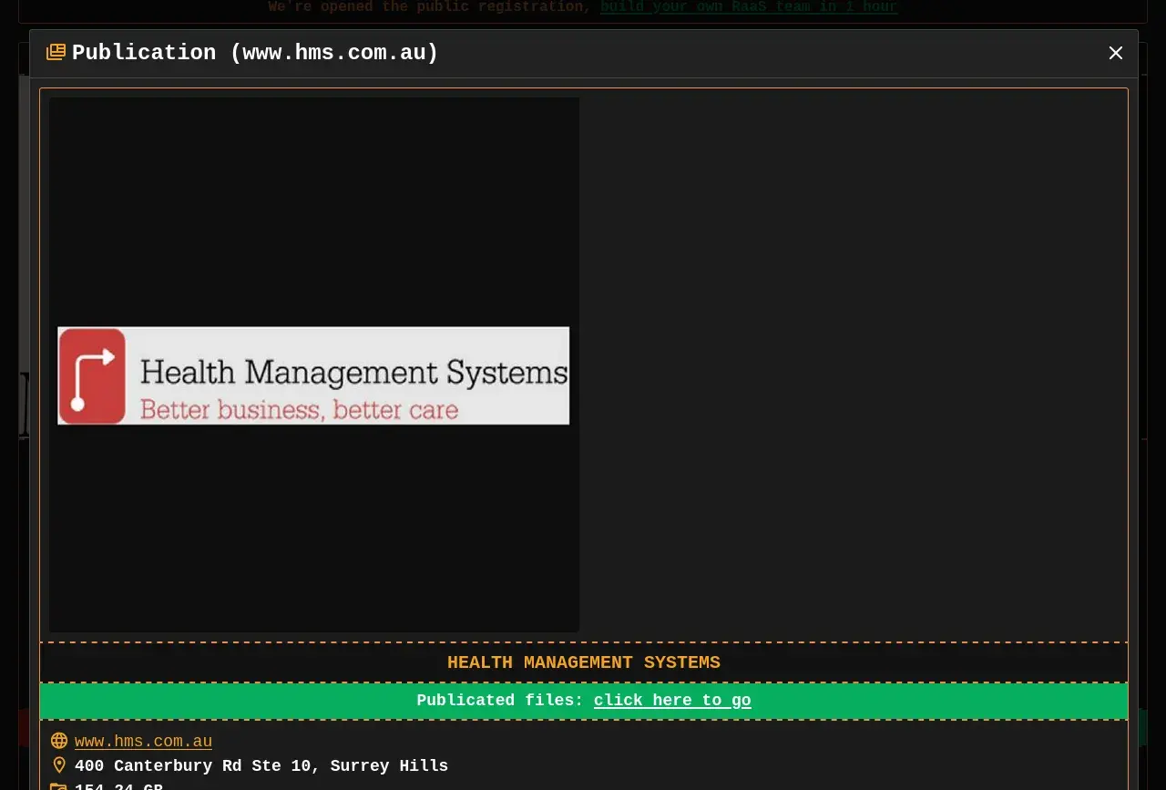Screen dimensions: 1166x790
Task: Follow the "click here to go" link
Action: (x=672, y=700)
